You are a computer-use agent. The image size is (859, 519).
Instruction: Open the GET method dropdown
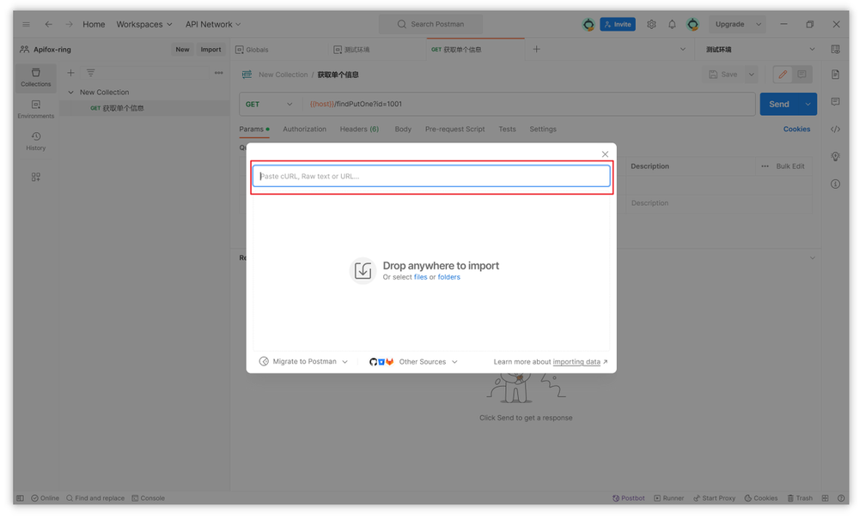(269, 103)
